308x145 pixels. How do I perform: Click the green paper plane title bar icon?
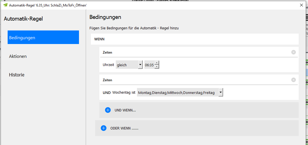tap(5, 5)
